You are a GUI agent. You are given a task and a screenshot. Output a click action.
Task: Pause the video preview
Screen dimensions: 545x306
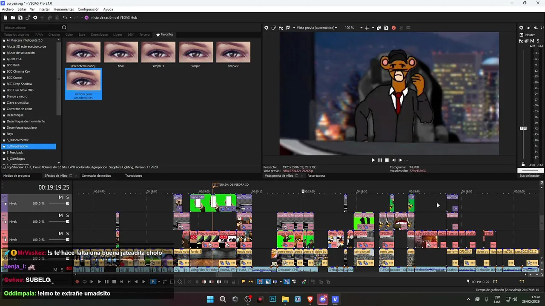(x=380, y=160)
